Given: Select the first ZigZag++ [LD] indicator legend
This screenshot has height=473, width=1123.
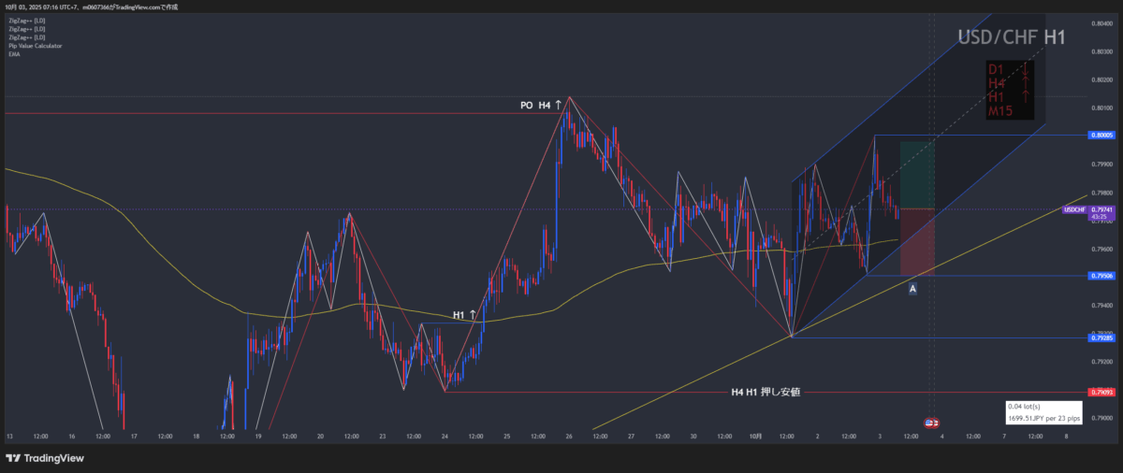Looking at the screenshot, I should click(x=26, y=20).
